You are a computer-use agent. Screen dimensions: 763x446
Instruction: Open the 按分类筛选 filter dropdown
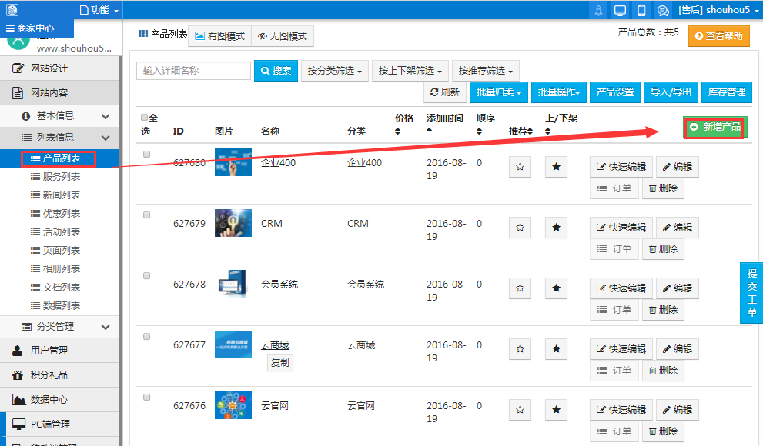pyautogui.click(x=335, y=71)
